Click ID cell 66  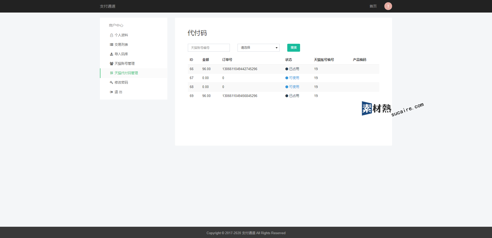191,69
